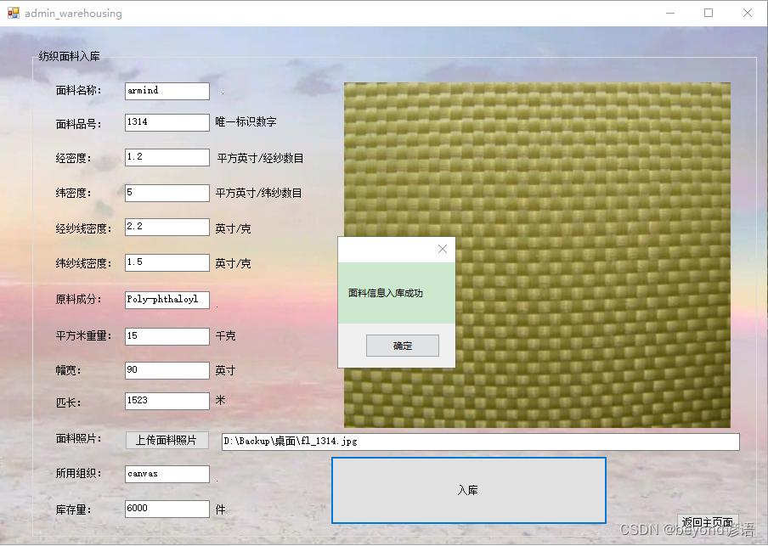The image size is (768, 546).
Task: Select the 平方米重量 field showing 15
Action: [167, 336]
